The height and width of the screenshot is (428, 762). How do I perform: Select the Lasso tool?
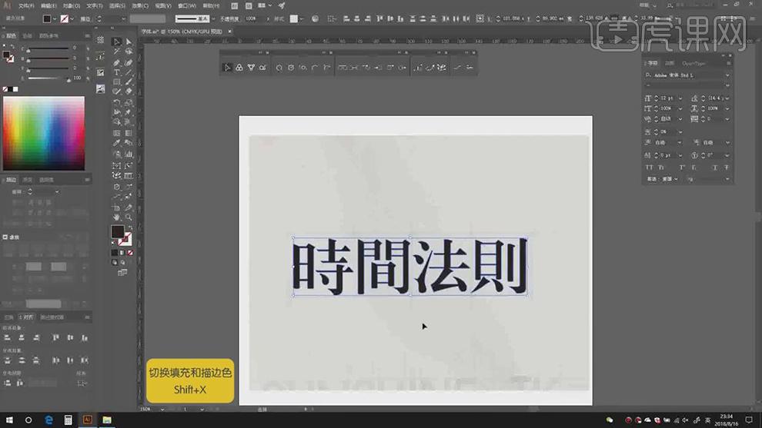click(x=129, y=51)
